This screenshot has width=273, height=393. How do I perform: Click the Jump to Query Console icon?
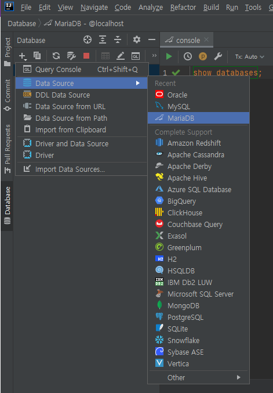click(x=136, y=56)
